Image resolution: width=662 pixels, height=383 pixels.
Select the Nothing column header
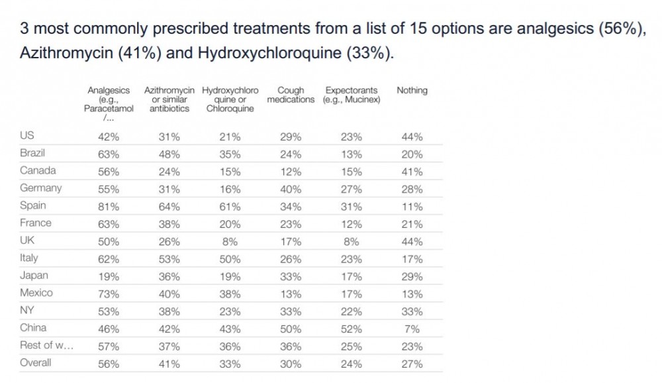tap(412, 91)
